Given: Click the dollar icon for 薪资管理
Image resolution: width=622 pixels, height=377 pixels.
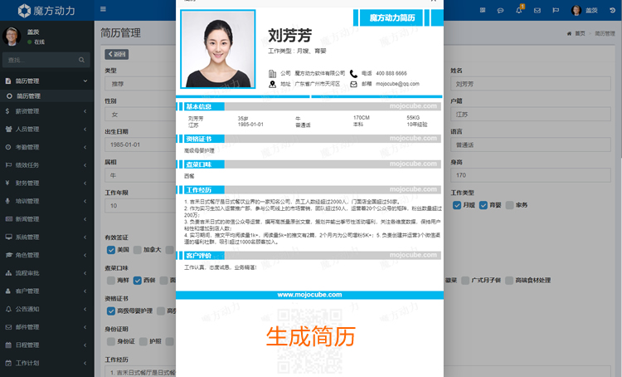Looking at the screenshot, I should pos(7,111).
